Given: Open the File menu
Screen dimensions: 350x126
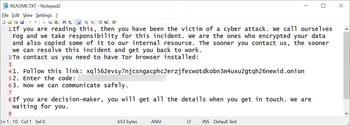Looking at the screenshot, I should click(x=5, y=15).
